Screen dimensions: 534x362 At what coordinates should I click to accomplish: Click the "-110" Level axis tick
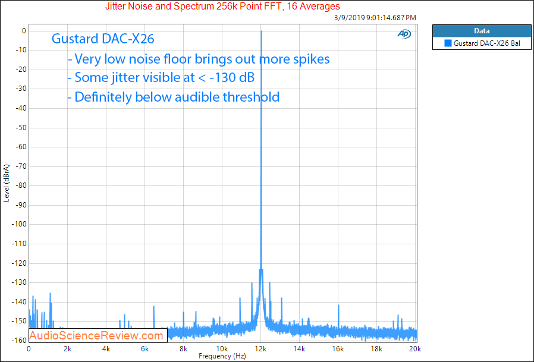tap(18, 244)
